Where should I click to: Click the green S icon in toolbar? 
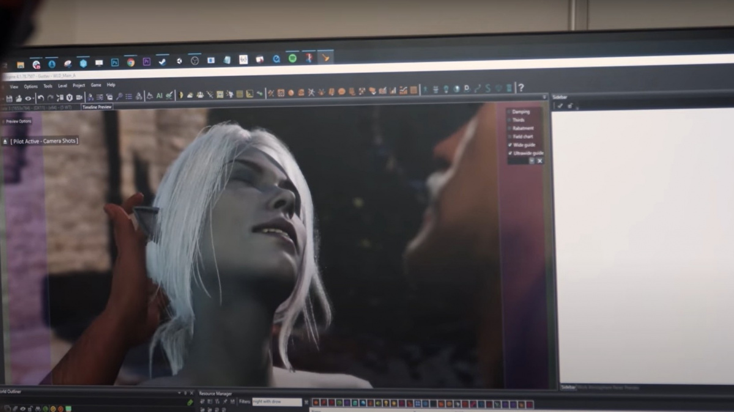pyautogui.click(x=488, y=89)
